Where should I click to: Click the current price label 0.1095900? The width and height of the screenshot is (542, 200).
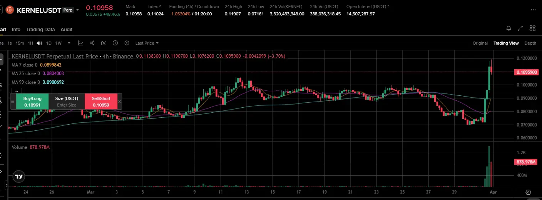526,72
